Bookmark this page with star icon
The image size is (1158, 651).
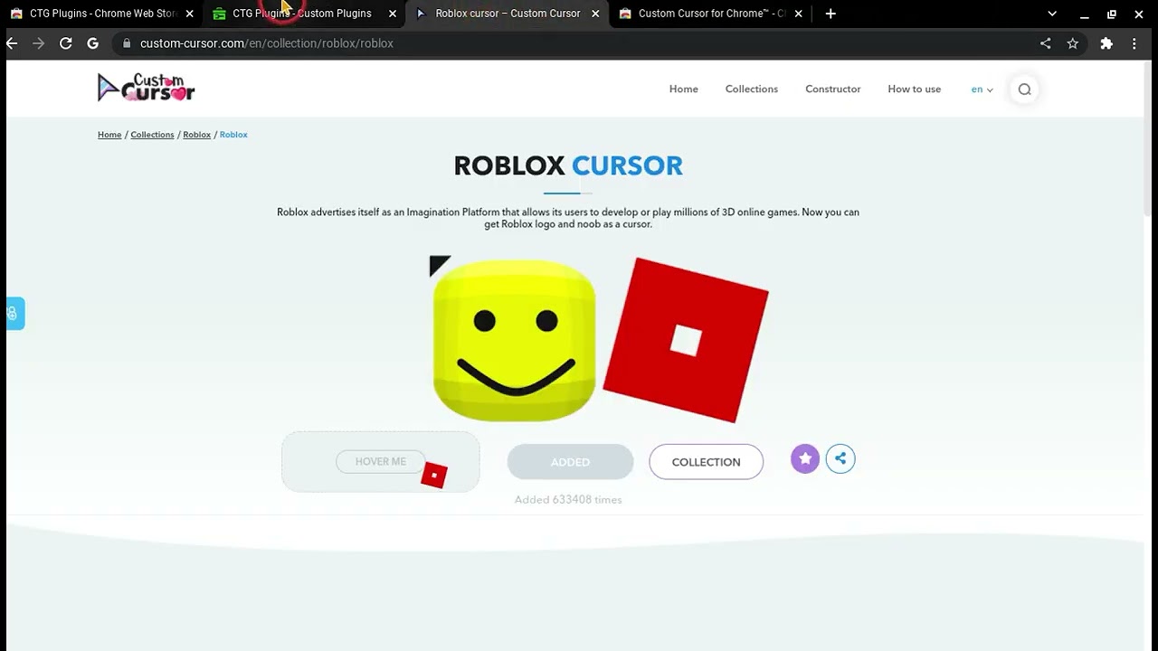tap(1073, 43)
